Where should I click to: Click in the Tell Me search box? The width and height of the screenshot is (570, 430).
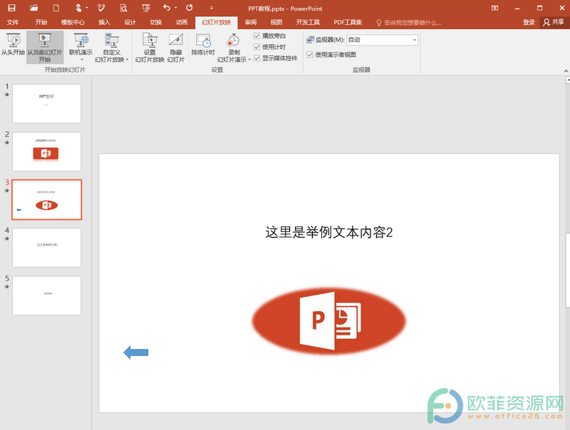pos(413,23)
